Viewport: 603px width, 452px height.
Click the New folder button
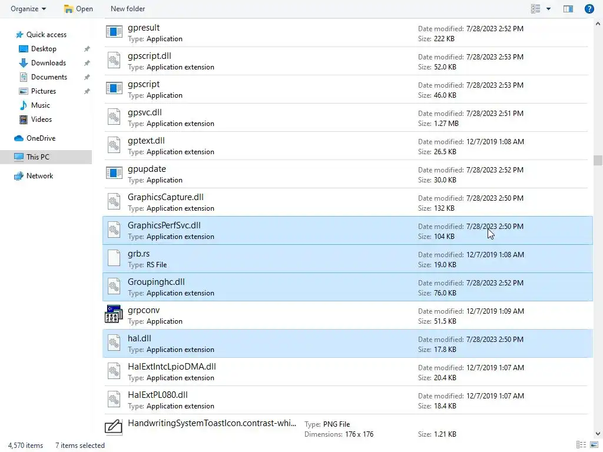point(128,9)
